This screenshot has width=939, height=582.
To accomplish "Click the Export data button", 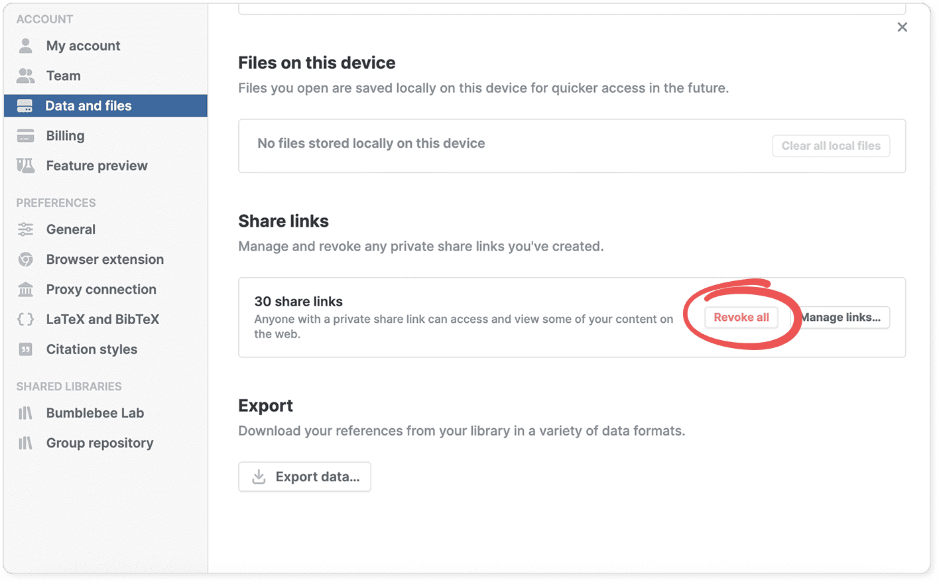I will pos(304,477).
